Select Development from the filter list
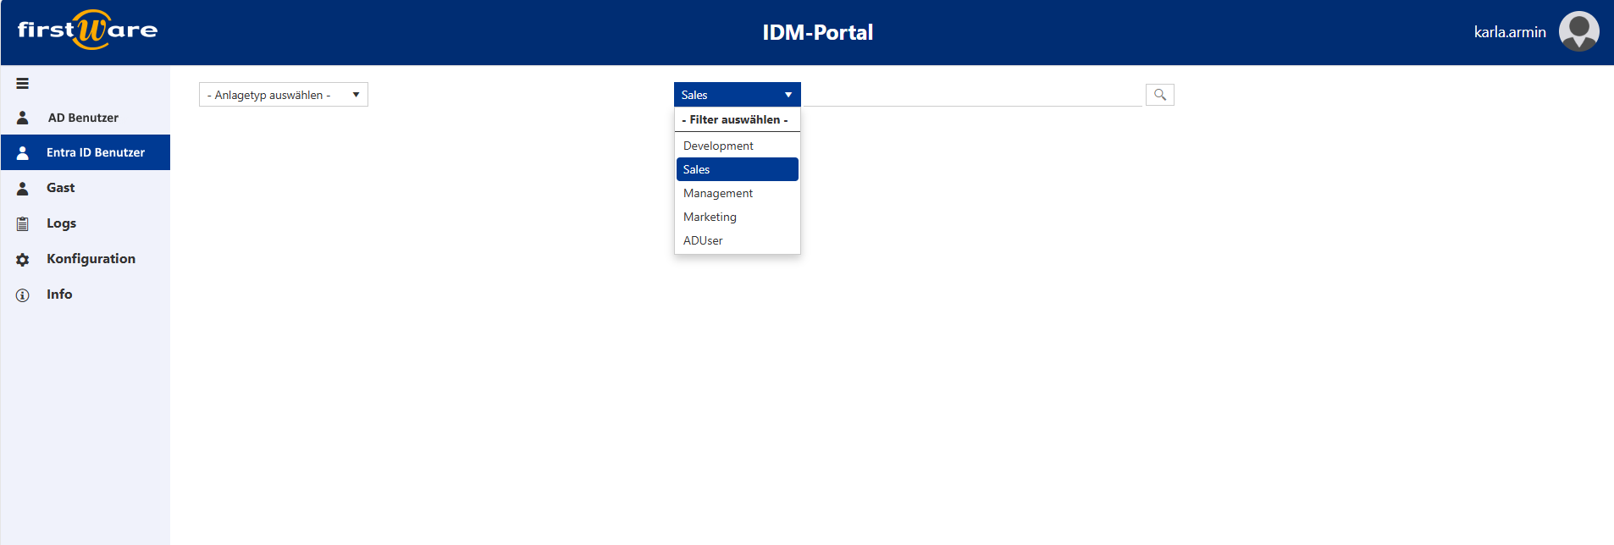The height and width of the screenshot is (545, 1614). point(718,146)
